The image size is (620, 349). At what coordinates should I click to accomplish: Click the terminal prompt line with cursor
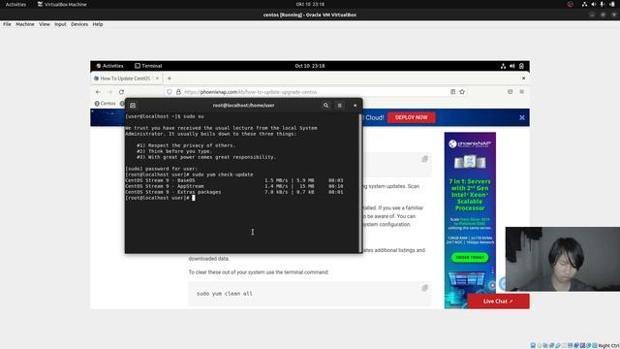[160, 198]
